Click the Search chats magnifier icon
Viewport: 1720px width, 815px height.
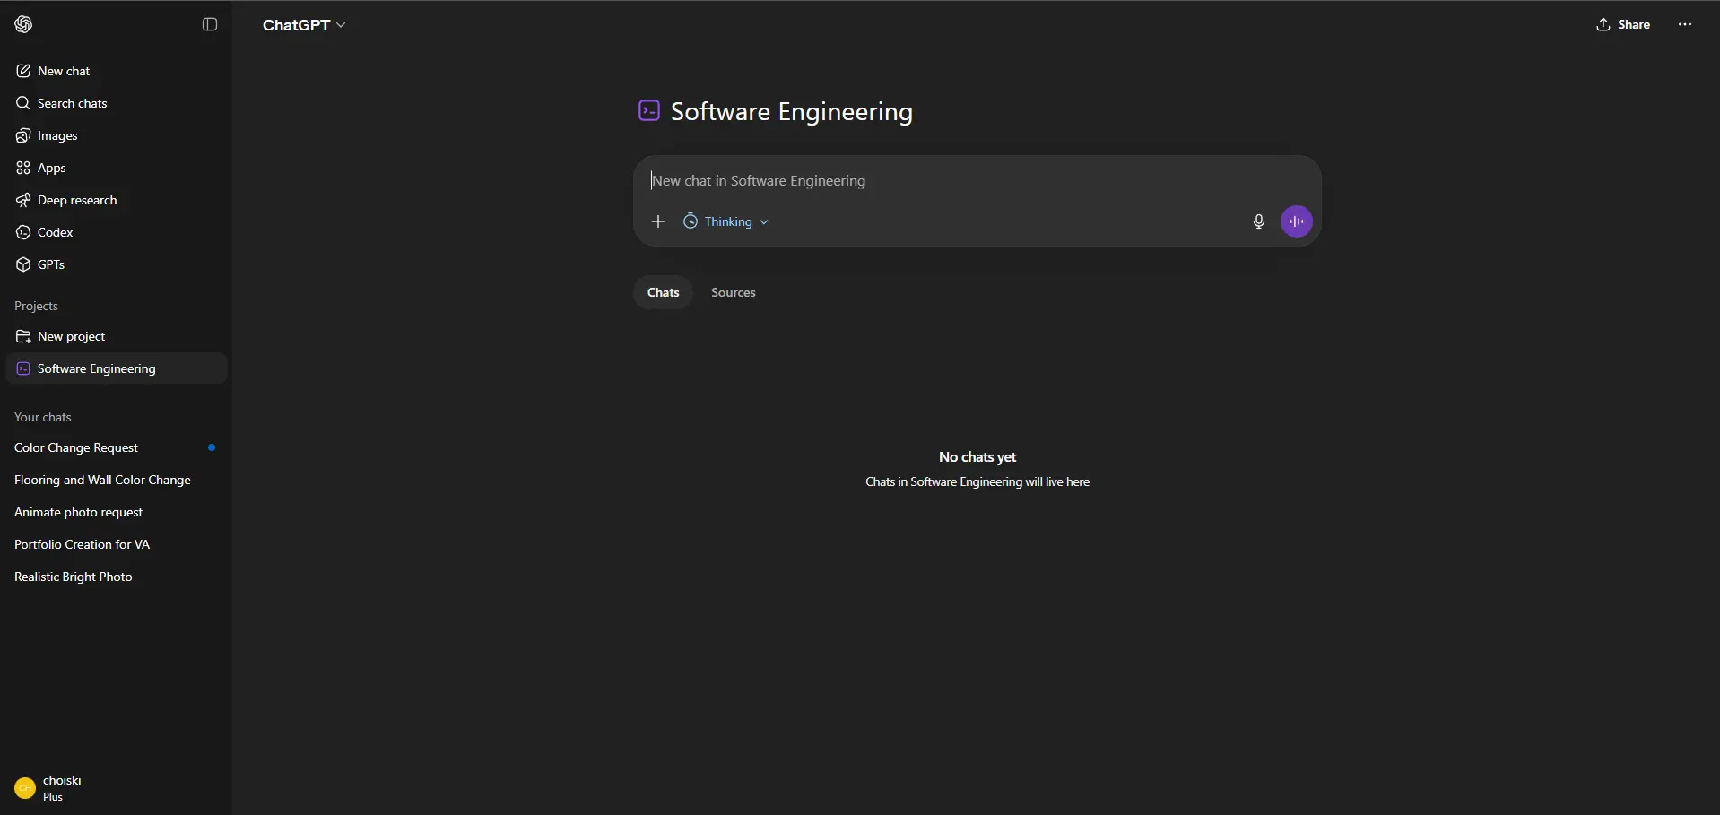(x=23, y=103)
